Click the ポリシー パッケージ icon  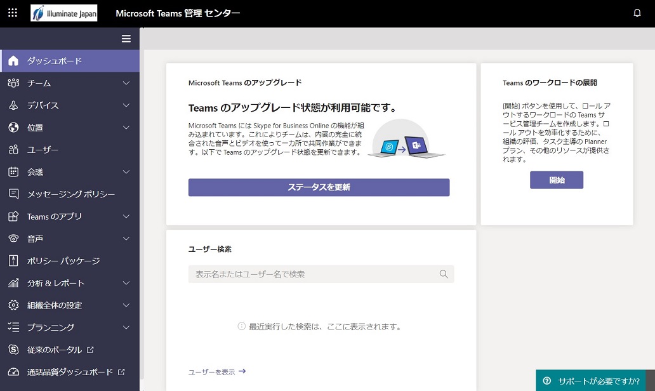pyautogui.click(x=13, y=261)
